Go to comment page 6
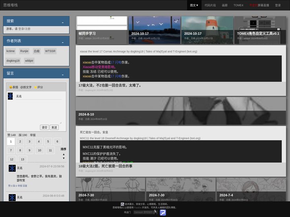 pyautogui.click(x=57, y=141)
